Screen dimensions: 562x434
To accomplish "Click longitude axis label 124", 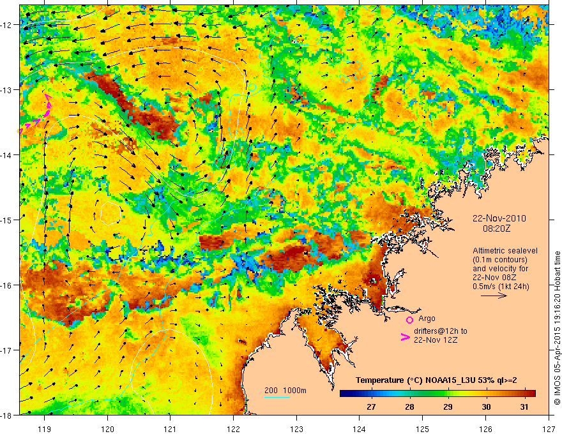I will click(x=360, y=429).
